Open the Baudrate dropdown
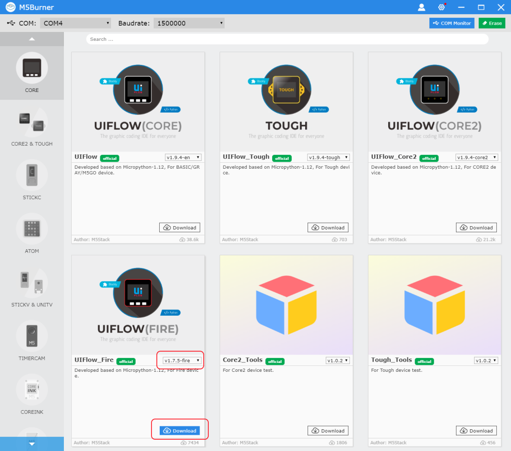Viewport: 511px width, 451px height. pos(188,23)
